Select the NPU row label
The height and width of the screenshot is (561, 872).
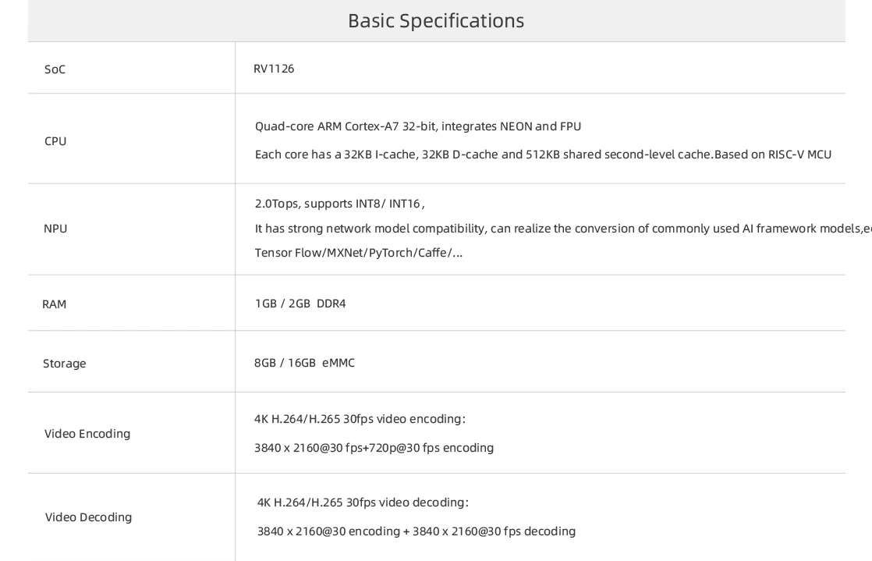(x=55, y=229)
